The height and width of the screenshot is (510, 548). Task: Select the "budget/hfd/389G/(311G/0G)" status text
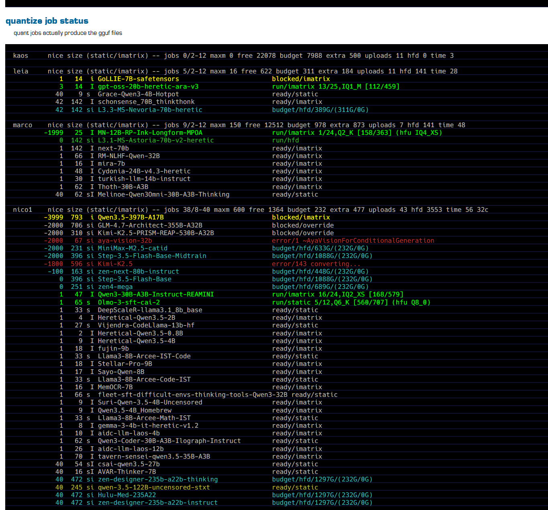pos(320,110)
